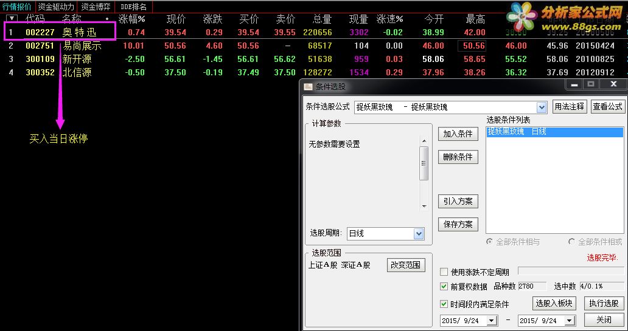The height and width of the screenshot is (331, 628).
Task: Select the 全部条件相或 radio button
Action: [x=571, y=242]
